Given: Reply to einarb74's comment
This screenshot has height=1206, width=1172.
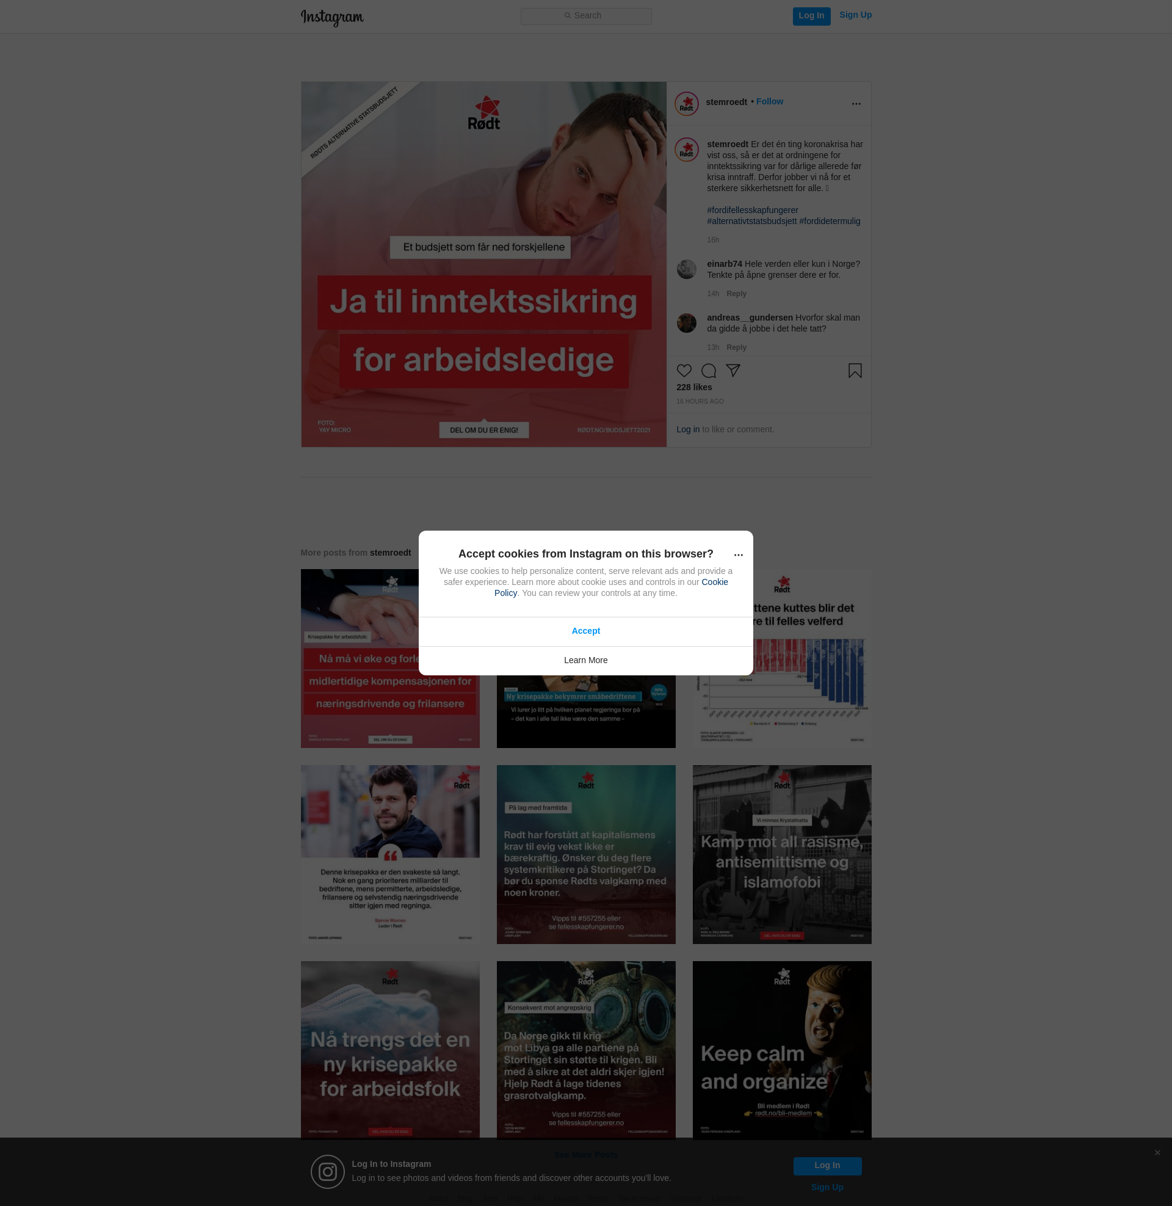Looking at the screenshot, I should coord(736,294).
